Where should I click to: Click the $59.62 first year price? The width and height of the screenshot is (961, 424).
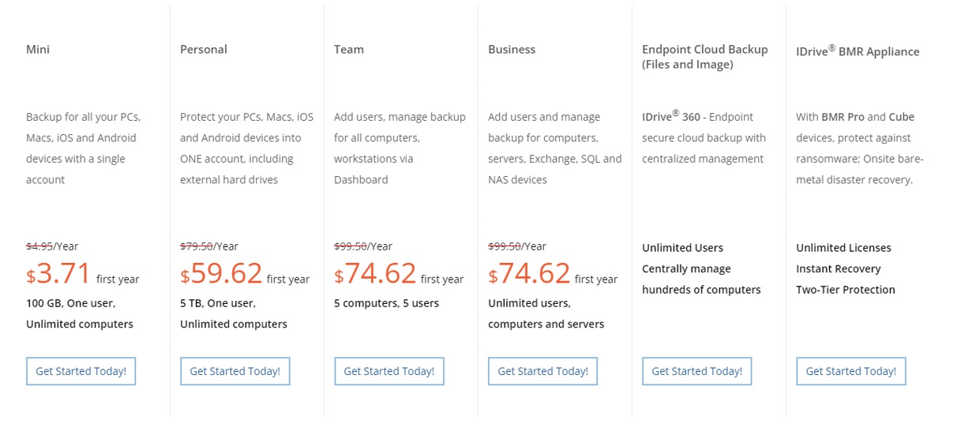[245, 274]
